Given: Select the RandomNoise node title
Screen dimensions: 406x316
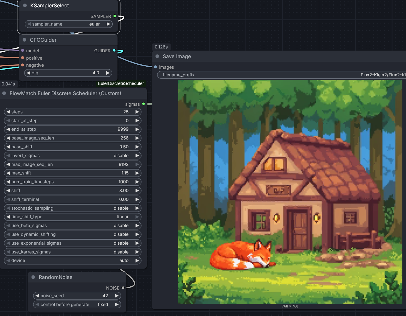Looking at the screenshot, I should tap(56, 277).
